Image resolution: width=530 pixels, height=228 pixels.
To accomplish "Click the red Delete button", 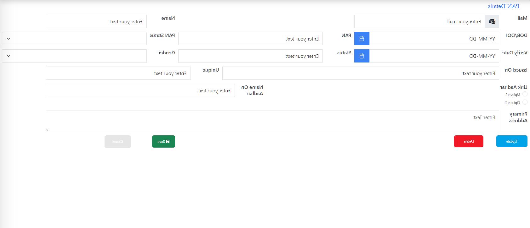I will (x=469, y=141).
